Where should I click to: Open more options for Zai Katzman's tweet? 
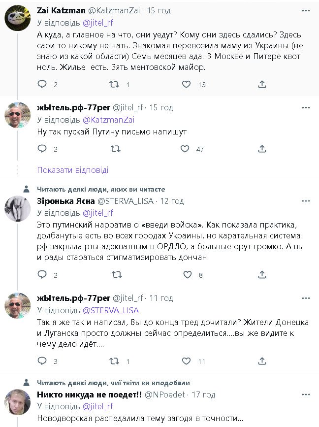pos(306,11)
